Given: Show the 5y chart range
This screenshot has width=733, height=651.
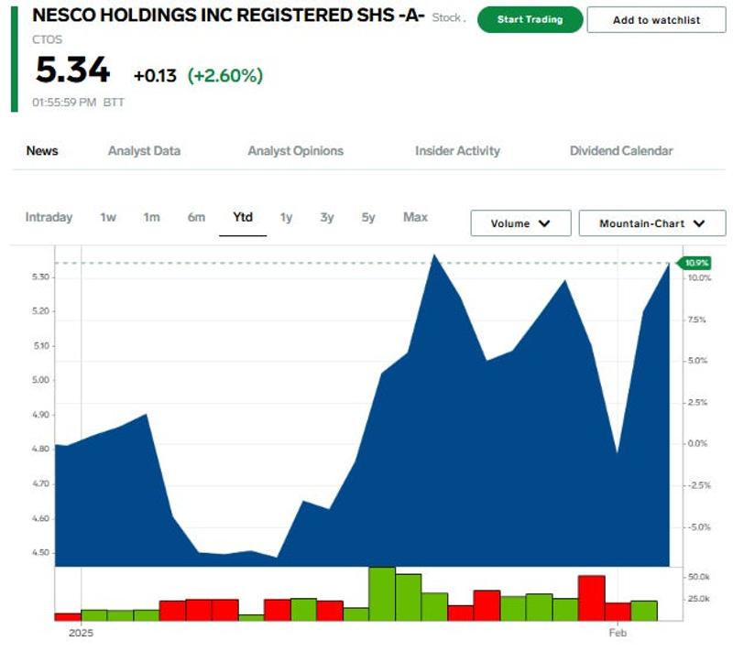Looking at the screenshot, I should (x=368, y=217).
